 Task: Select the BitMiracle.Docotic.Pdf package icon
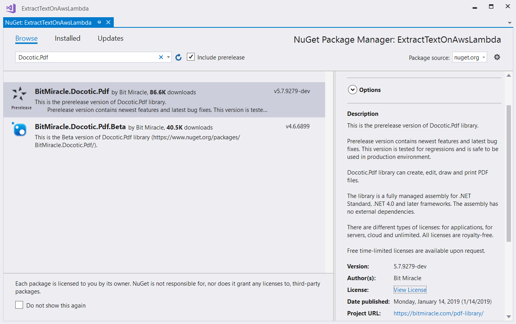point(19,94)
